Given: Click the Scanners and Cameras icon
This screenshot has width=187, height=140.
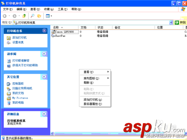Looking at the screenshot, I should [9, 89].
